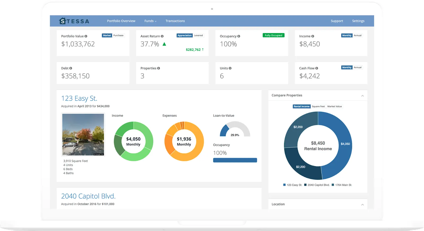Click info icon next to Asset Return
424x231 pixels.
pos(162,36)
